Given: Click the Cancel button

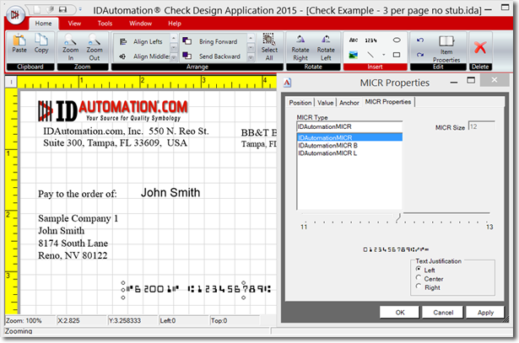Looking at the screenshot, I should (x=443, y=313).
